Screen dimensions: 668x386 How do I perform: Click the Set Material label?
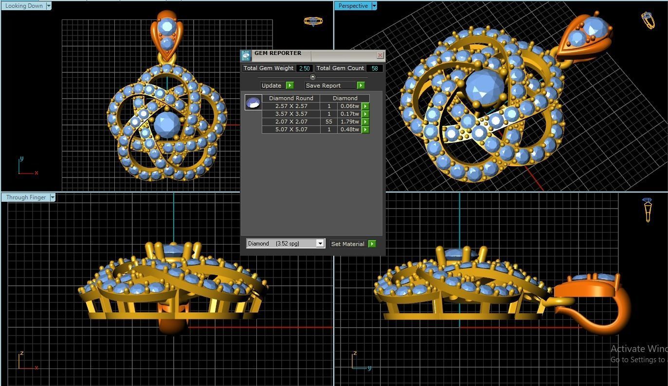pos(349,244)
